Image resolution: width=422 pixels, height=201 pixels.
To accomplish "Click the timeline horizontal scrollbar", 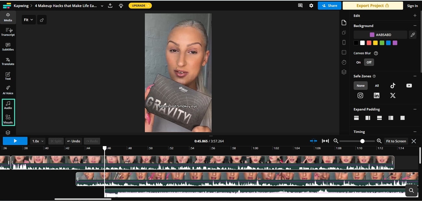I will [x=83, y=199].
